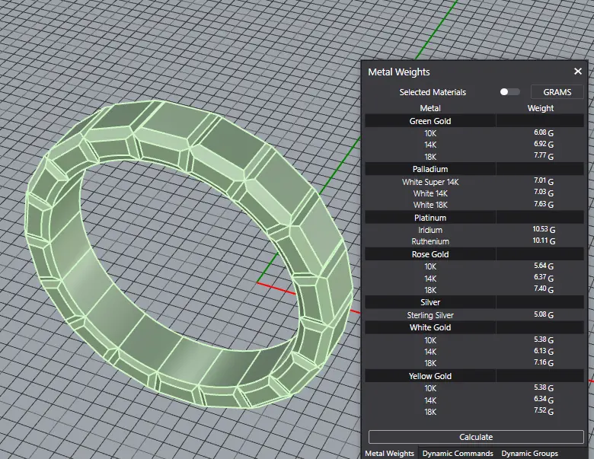The height and width of the screenshot is (459, 594).
Task: Click the Weight column header
Action: tap(541, 108)
